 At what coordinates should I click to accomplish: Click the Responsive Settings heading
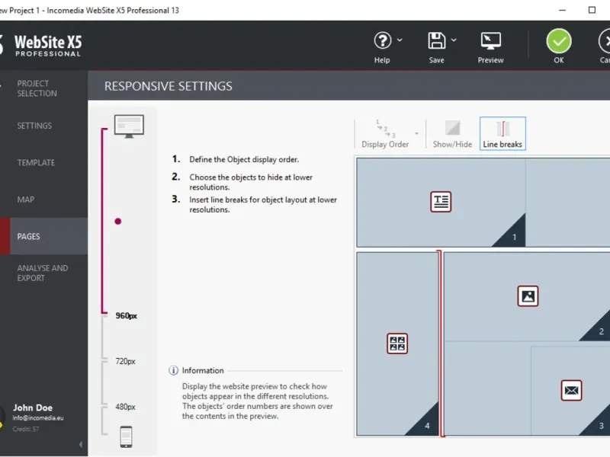tap(168, 86)
